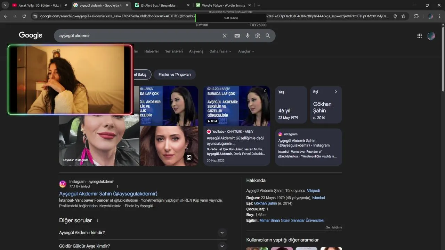445x250 pixels.
Task: Expand the Daha fazla dropdown
Action: pos(220,51)
